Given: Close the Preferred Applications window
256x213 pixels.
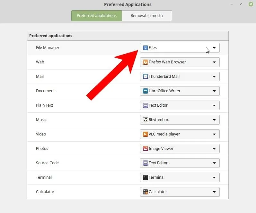Looking at the screenshot, I should click(251, 4).
